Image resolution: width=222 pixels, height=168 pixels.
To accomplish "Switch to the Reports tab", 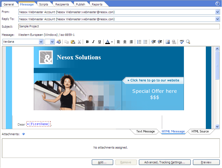I will [97, 4].
